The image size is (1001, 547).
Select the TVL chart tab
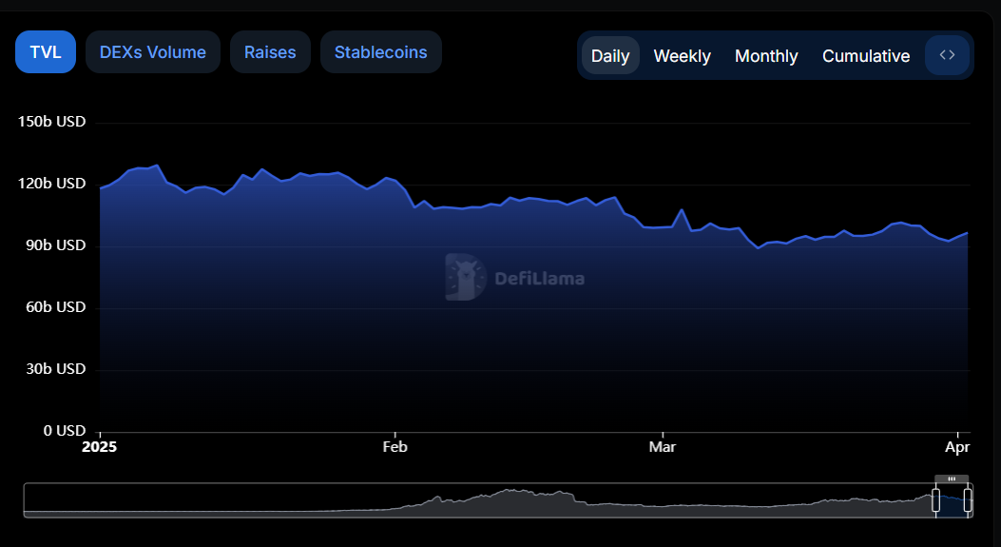pyautogui.click(x=46, y=51)
